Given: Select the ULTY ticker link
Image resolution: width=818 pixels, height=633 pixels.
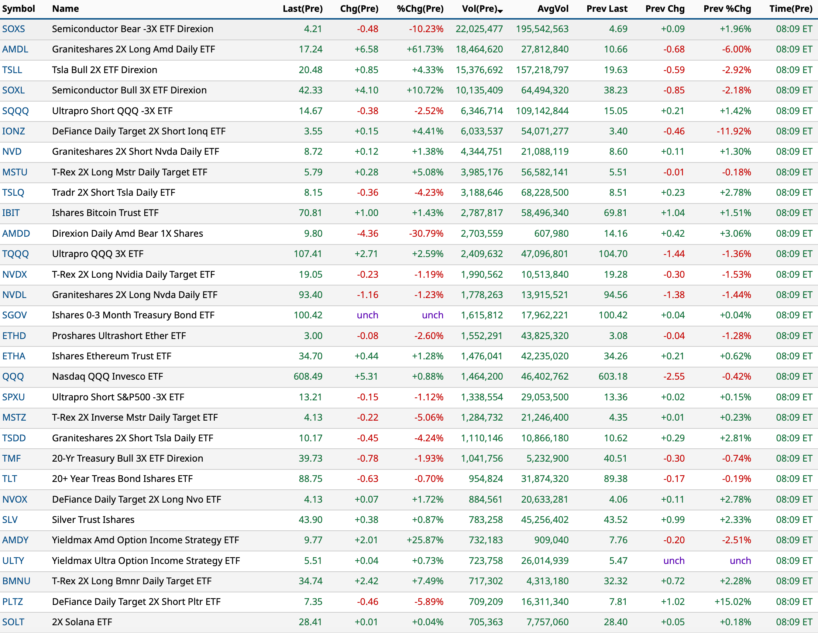Looking at the screenshot, I should point(13,561).
